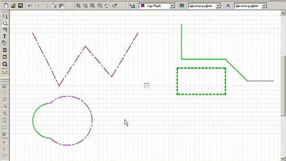This screenshot has height=161, width=286.
Task: Click the align objects icon in left toolbar
Action: (5, 113)
